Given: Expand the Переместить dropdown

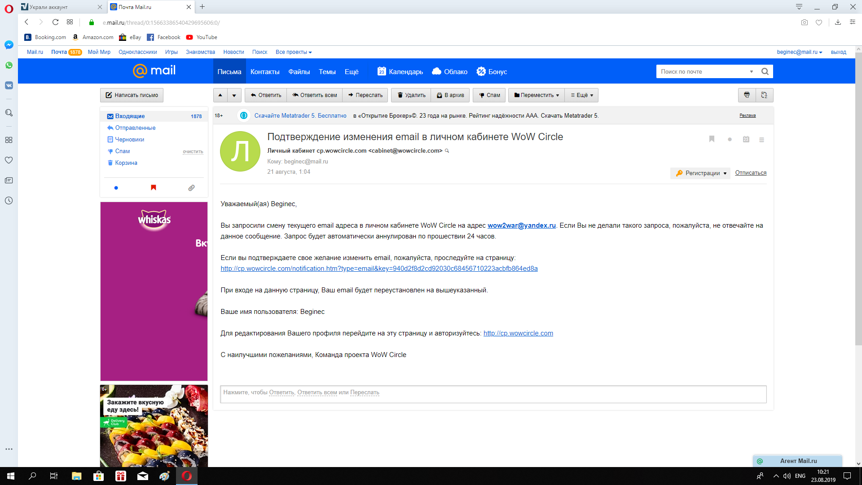Looking at the screenshot, I should click(537, 95).
